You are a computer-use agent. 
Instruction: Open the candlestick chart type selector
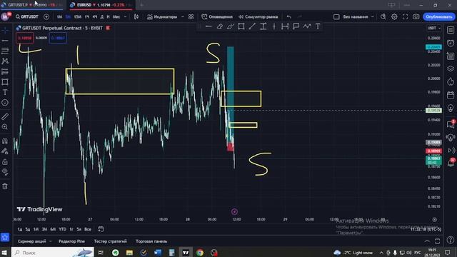(x=136, y=17)
